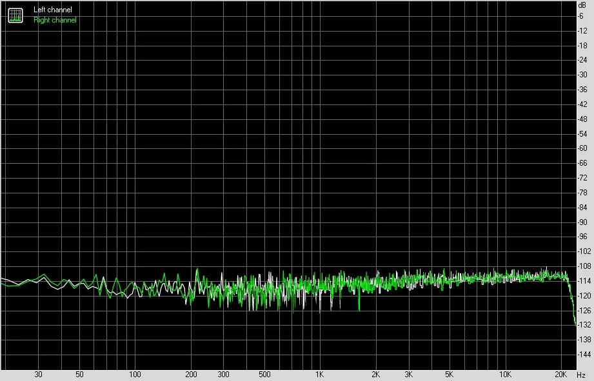The image size is (594, 381).
Task: Click the 20K frequency label
Action: [x=560, y=375]
